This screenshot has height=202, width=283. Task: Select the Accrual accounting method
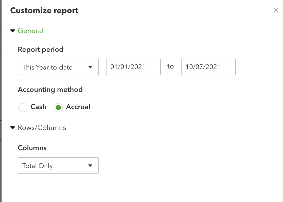[x=58, y=107]
